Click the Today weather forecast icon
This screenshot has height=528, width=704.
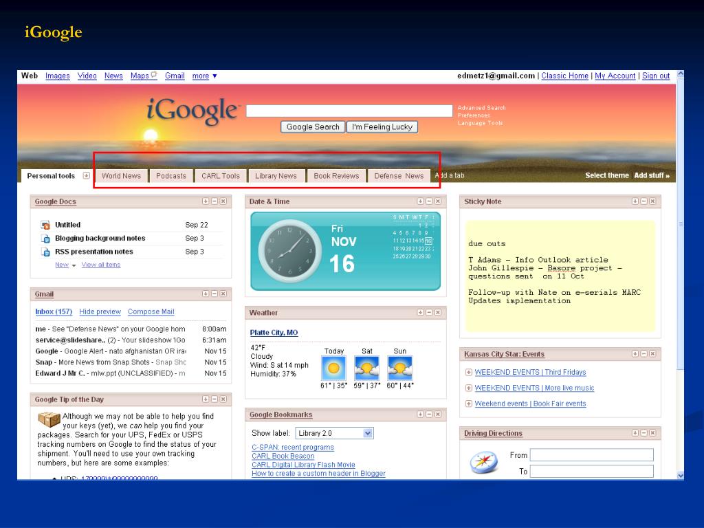[x=333, y=368]
